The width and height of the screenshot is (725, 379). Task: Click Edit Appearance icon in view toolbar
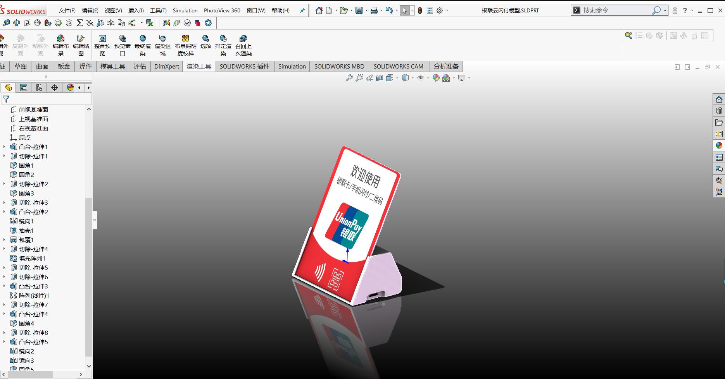coord(436,78)
